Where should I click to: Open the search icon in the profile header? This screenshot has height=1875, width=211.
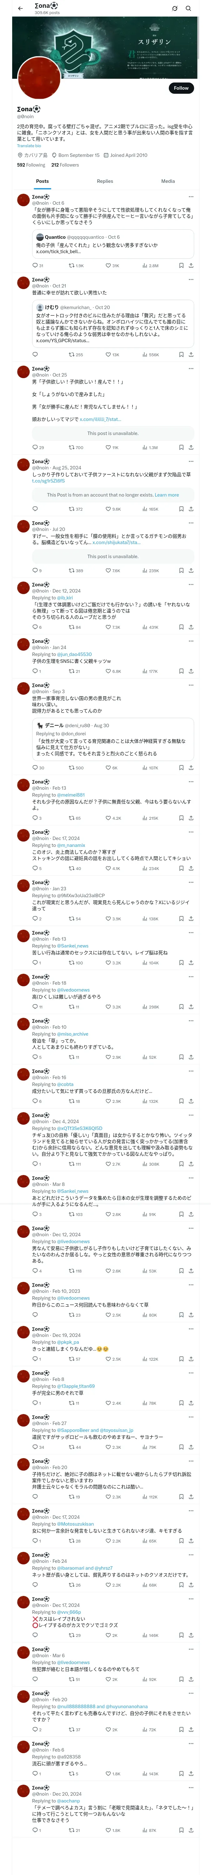click(x=188, y=9)
